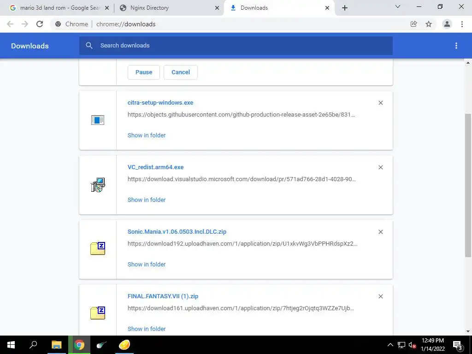
Task: Click the githubusercontent source URL
Action: [x=242, y=115]
